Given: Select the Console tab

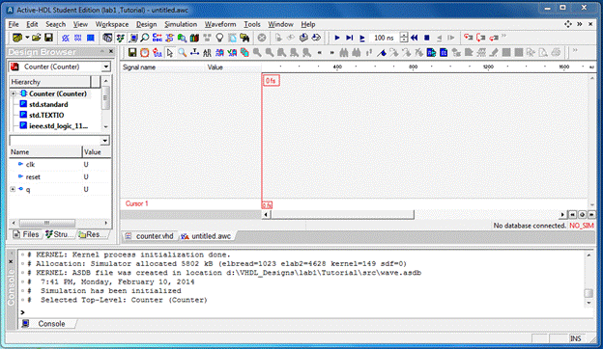Looking at the screenshot, I should 47,324.
